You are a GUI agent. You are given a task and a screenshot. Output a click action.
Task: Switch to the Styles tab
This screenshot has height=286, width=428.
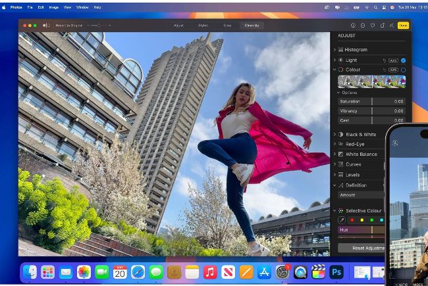203,26
